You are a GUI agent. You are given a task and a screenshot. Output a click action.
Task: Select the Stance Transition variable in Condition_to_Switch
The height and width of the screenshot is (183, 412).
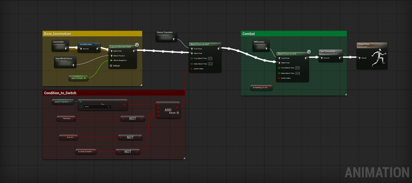coord(63,102)
